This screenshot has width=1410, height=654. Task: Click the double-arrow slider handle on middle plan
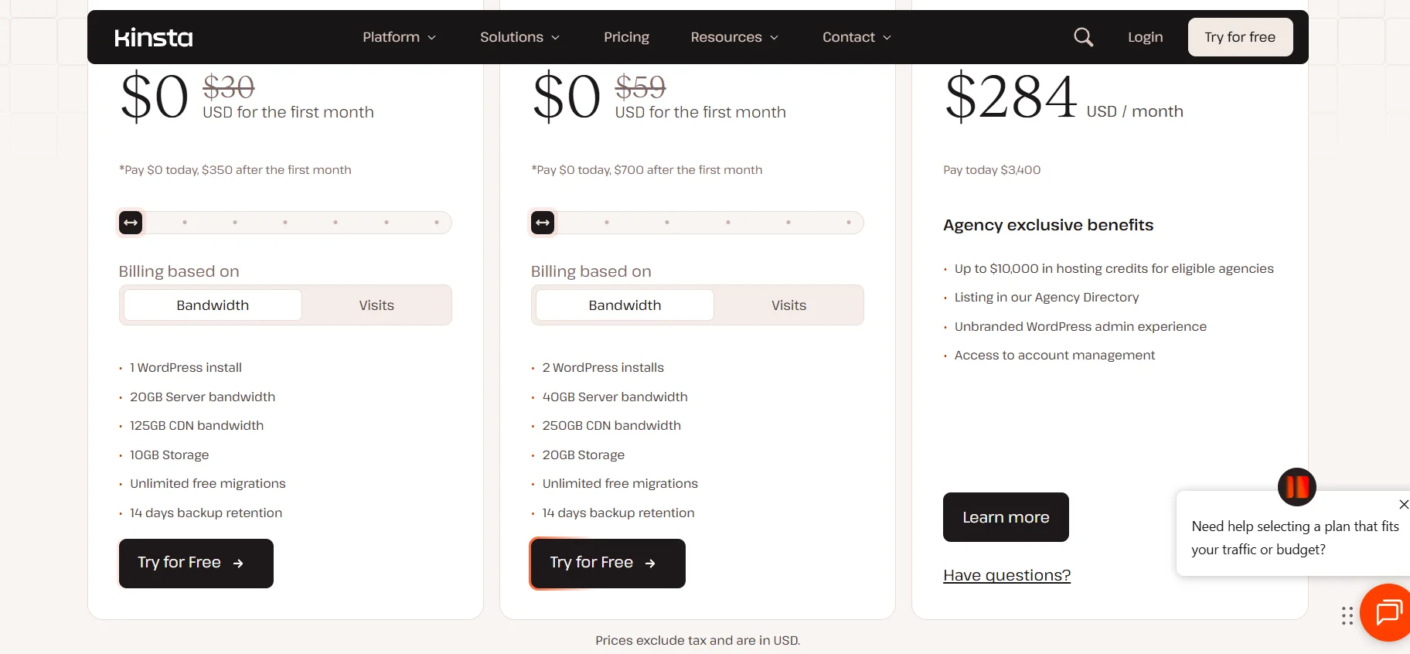coord(542,223)
